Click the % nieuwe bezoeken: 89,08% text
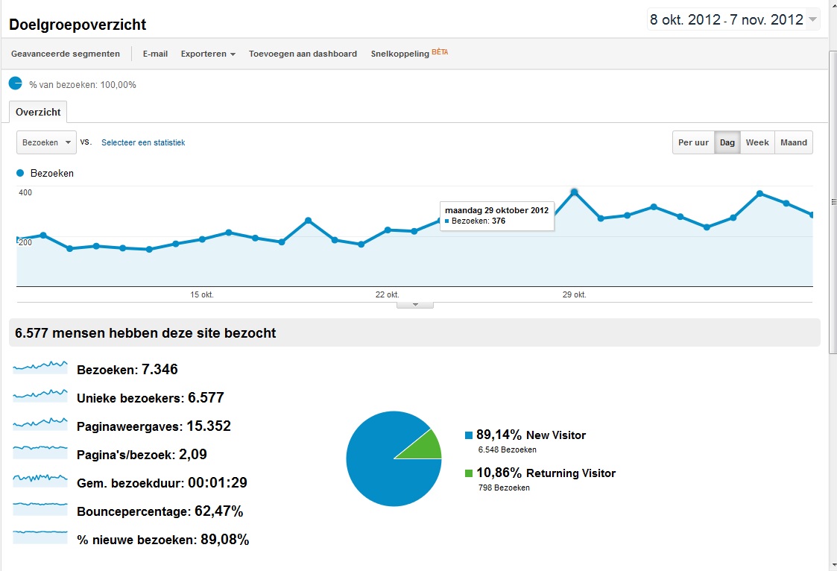 point(162,540)
